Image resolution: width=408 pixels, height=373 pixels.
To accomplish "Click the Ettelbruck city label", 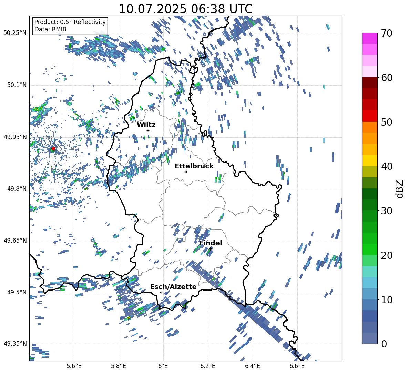I will [x=194, y=166].
